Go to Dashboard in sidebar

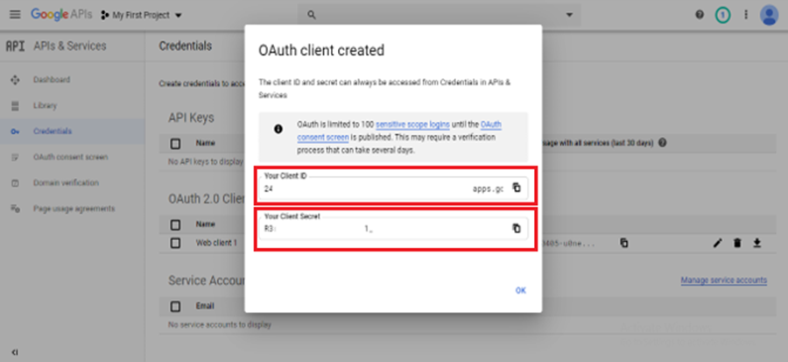(52, 80)
